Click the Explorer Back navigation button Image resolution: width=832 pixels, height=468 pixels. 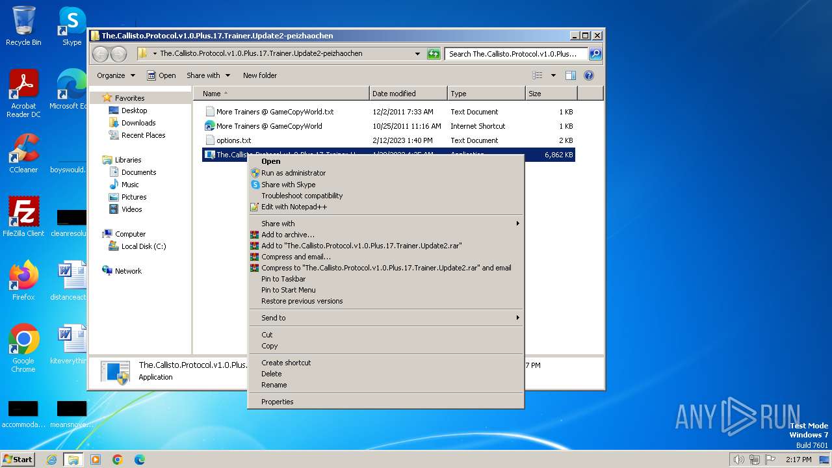pos(101,54)
